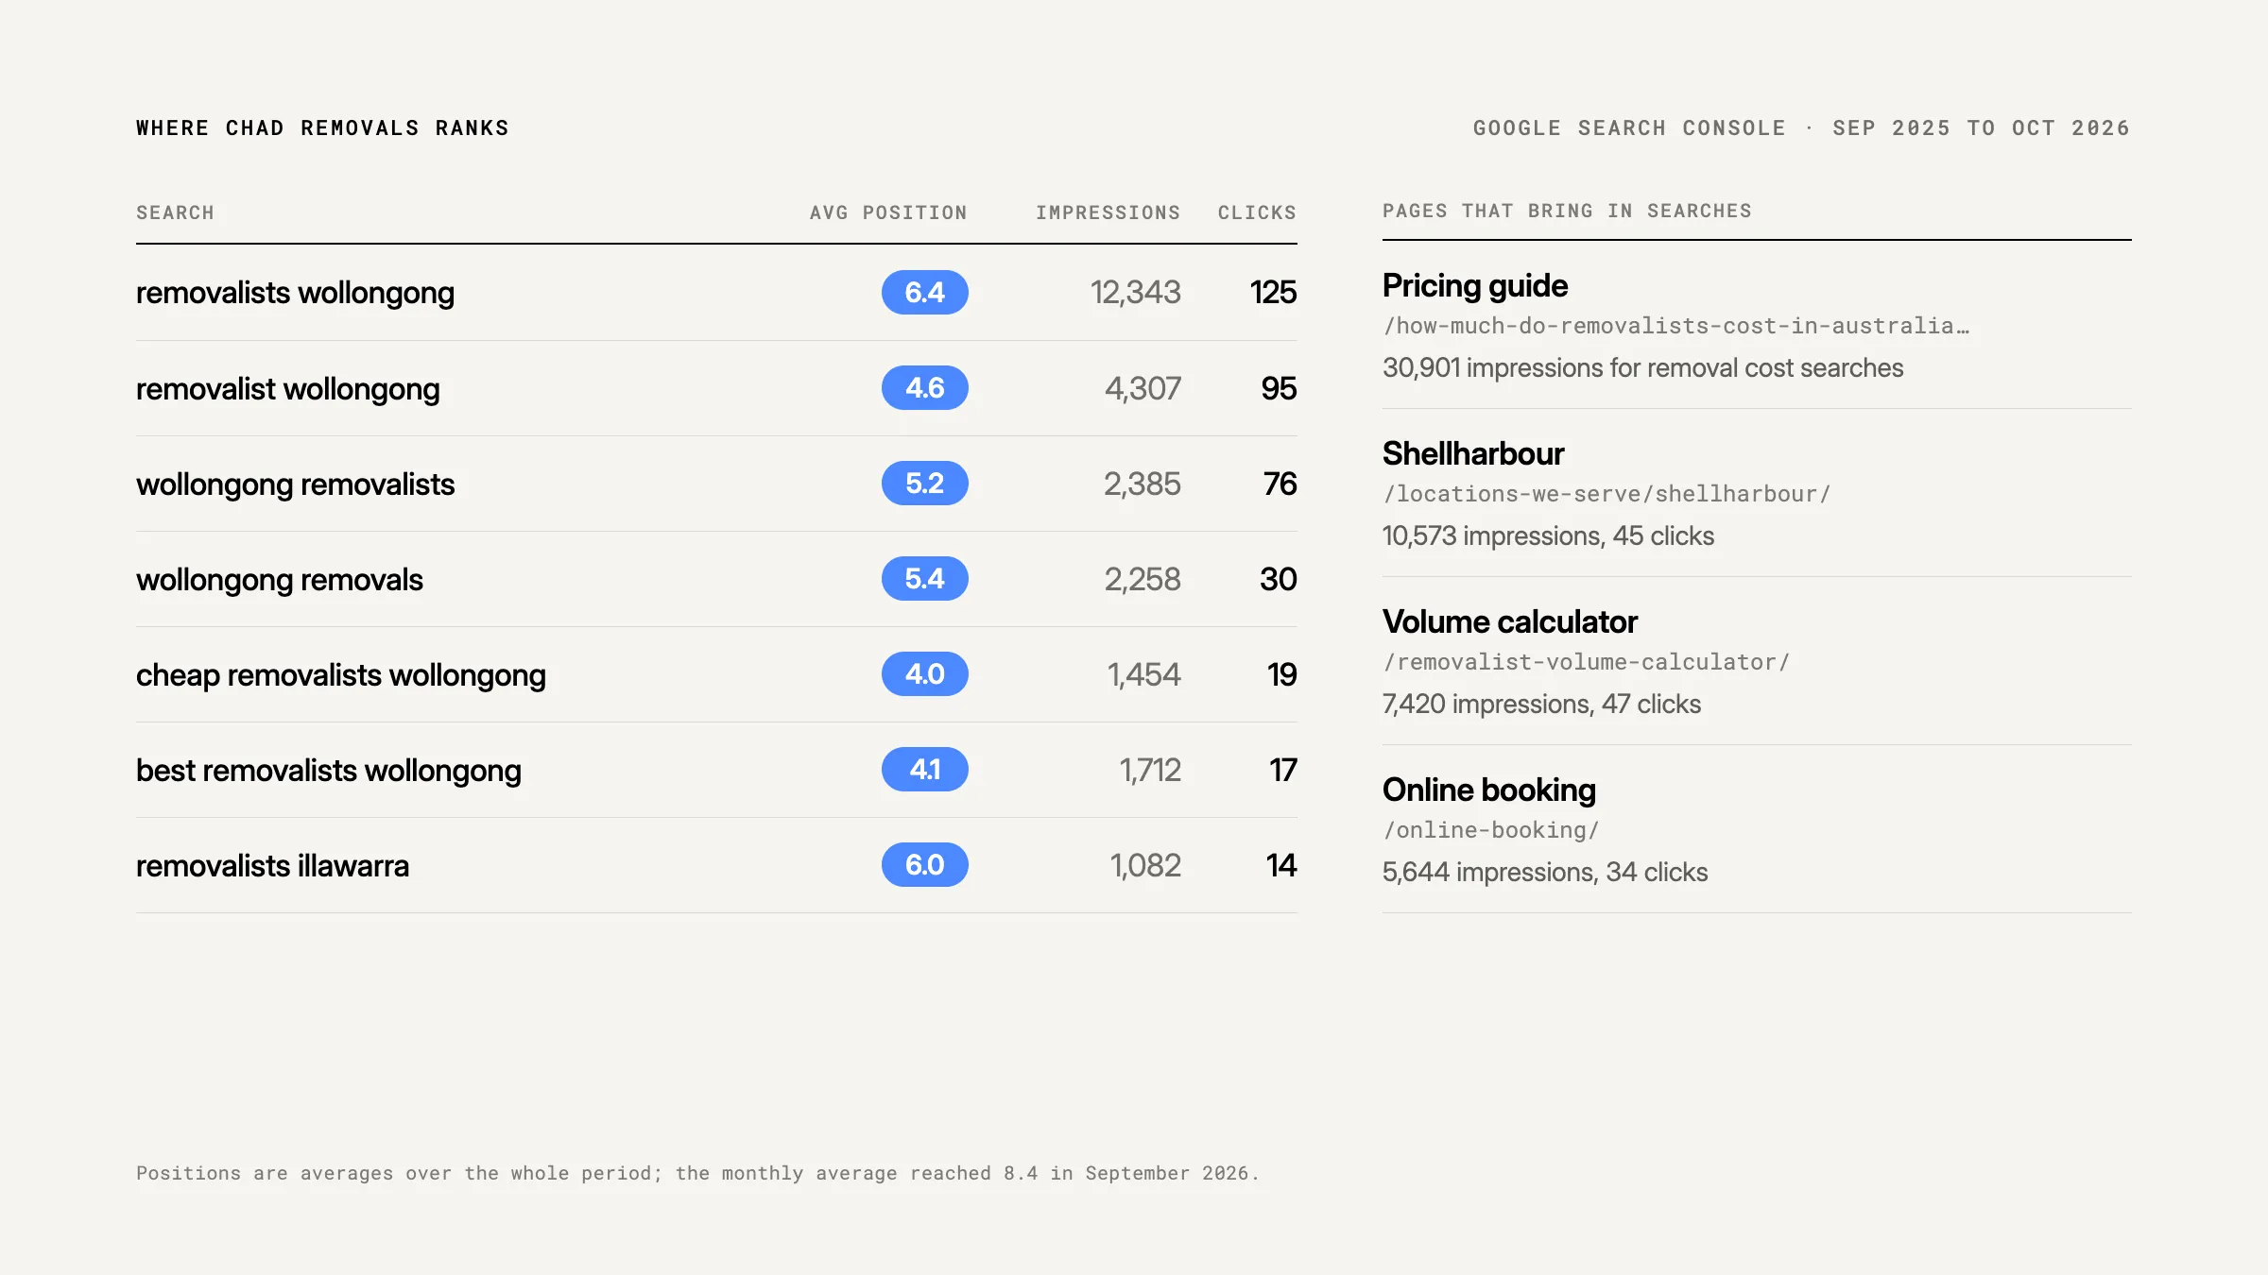The height and width of the screenshot is (1275, 2268).
Task: Click the 76 clicks value
Action: tap(1280, 484)
